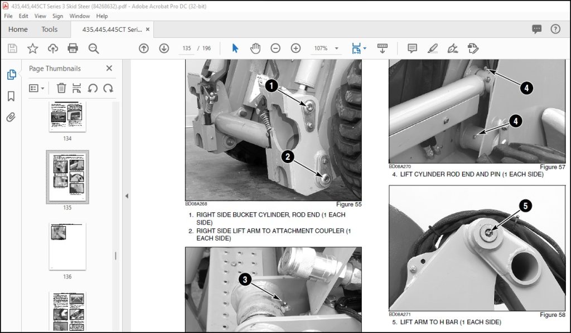The width and height of the screenshot is (571, 333).
Task: Click text 'LIFT CYLINDER ROD END AND PIN'
Action: click(x=450, y=174)
